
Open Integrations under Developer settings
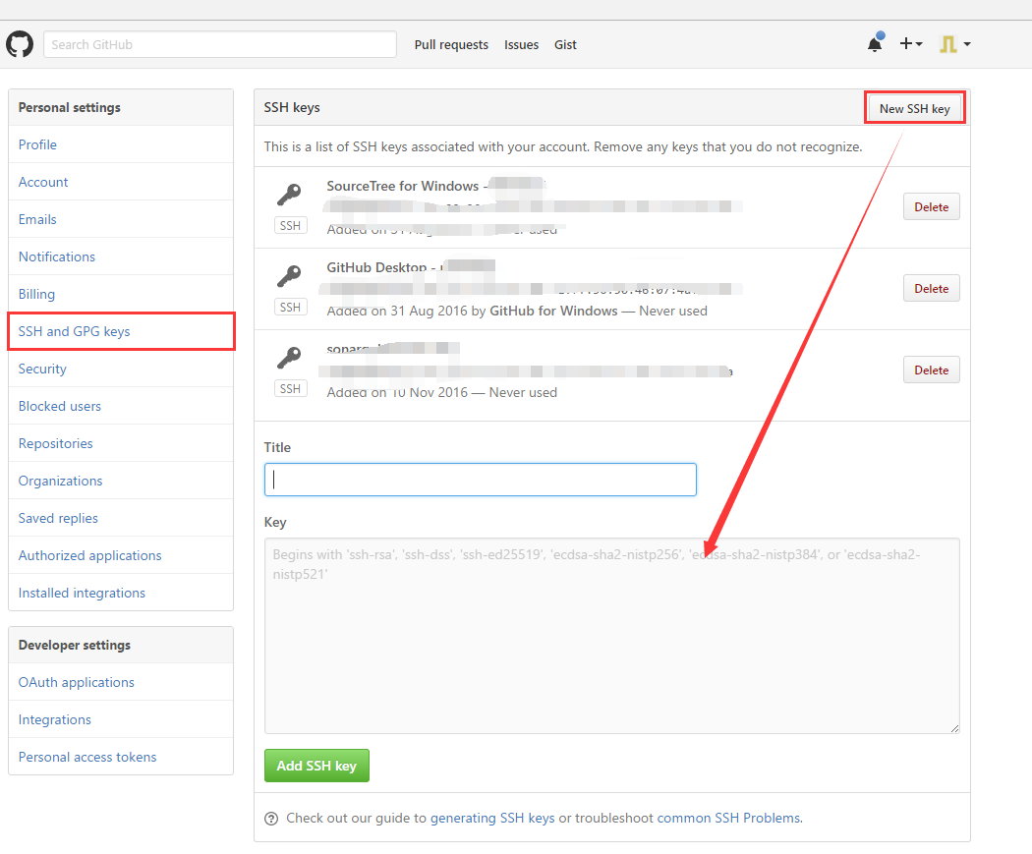coord(121,719)
